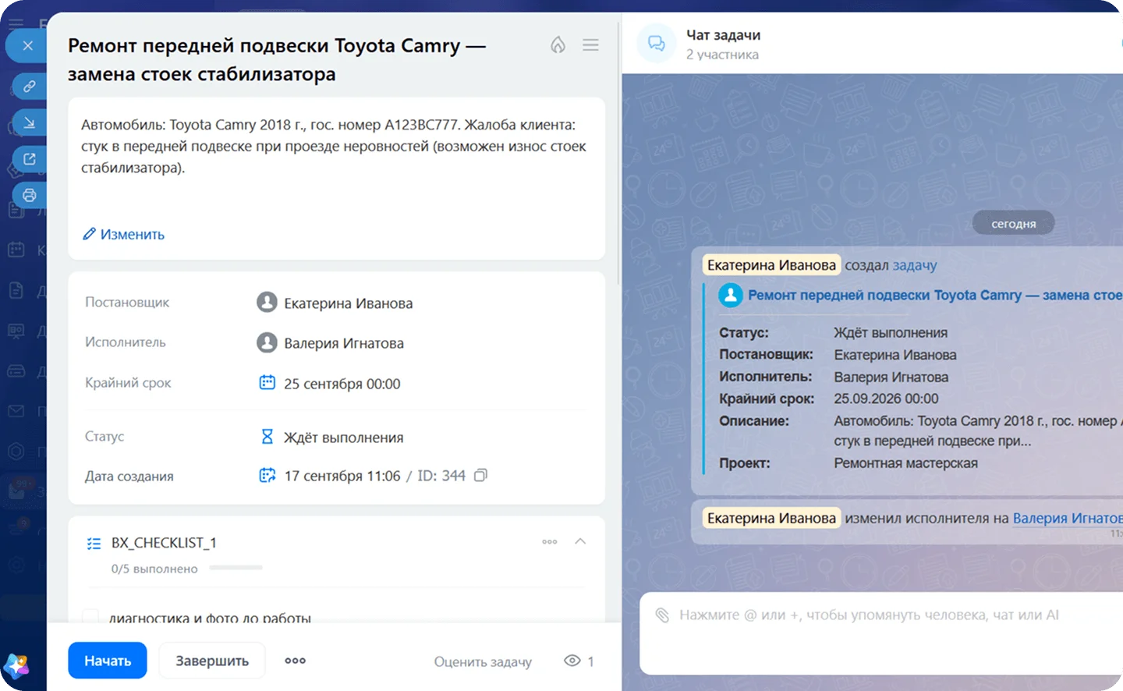
Task: Copy the task ID 344 with the copy icon
Action: click(480, 475)
